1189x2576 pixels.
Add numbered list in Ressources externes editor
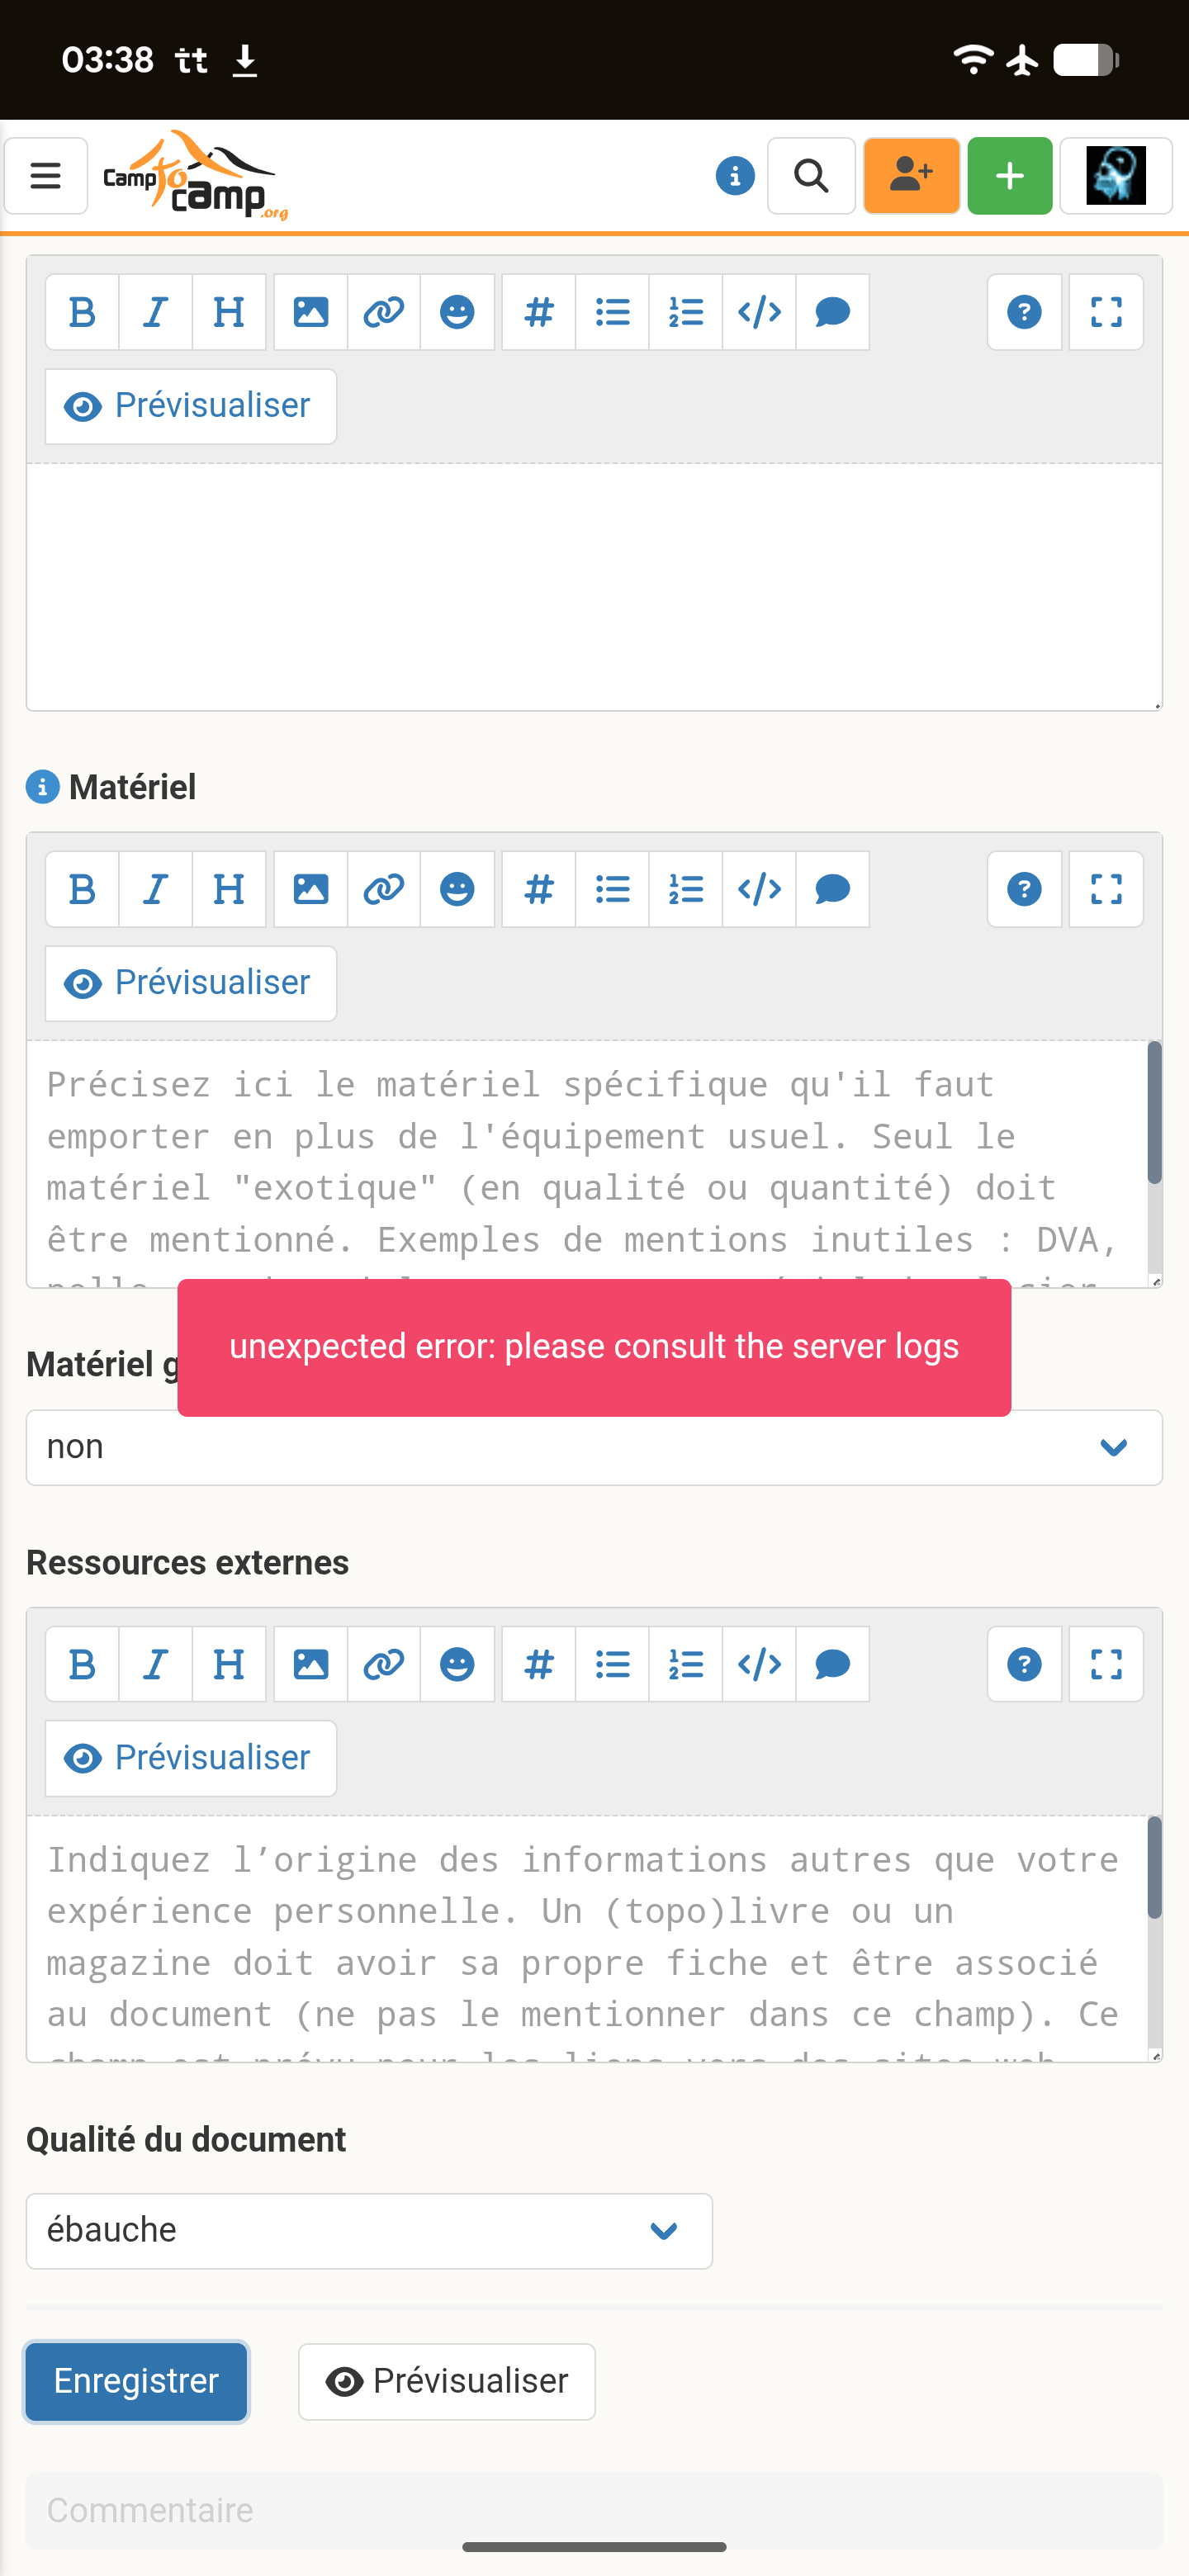point(686,1664)
